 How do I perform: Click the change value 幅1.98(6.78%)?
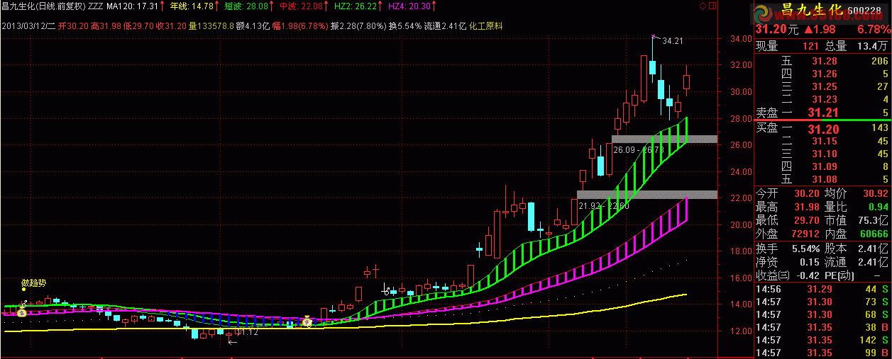(x=300, y=25)
